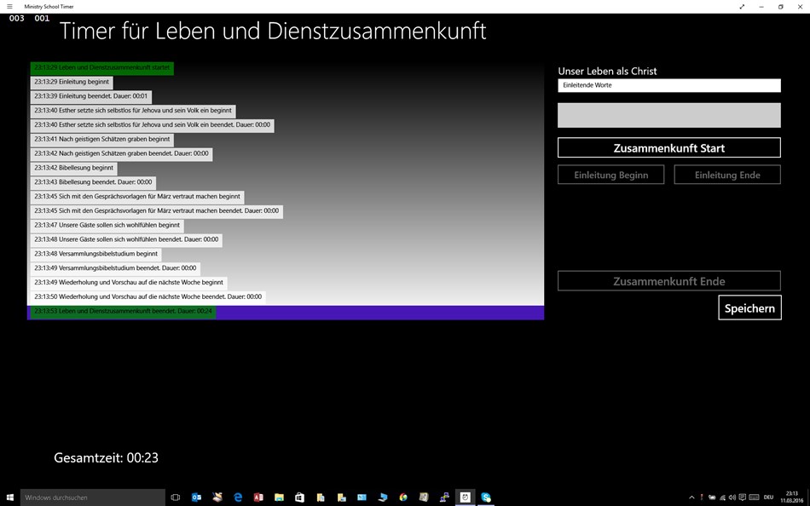
Task: Select log entry 'Leben und Dienstzusammenkunft startet'
Action: pos(101,67)
